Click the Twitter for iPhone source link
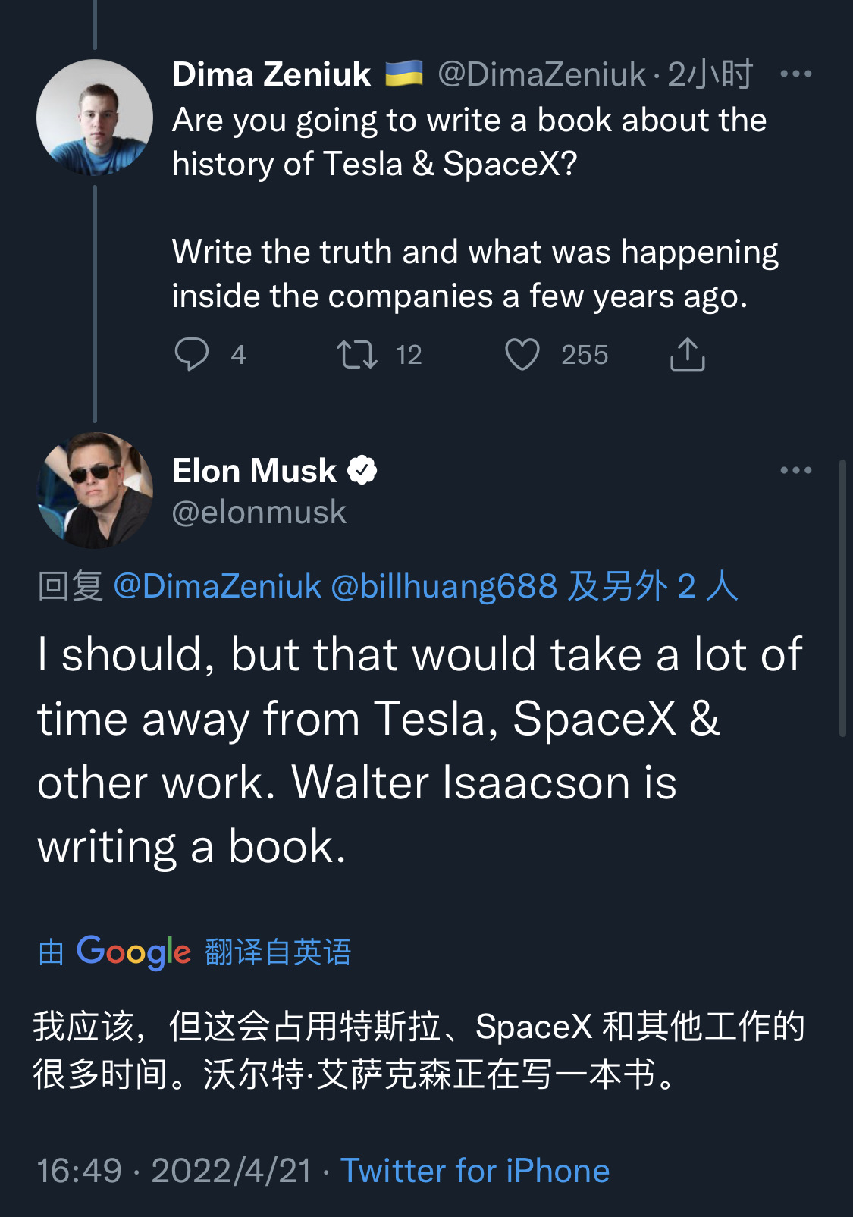The height and width of the screenshot is (1217, 853). (475, 1171)
